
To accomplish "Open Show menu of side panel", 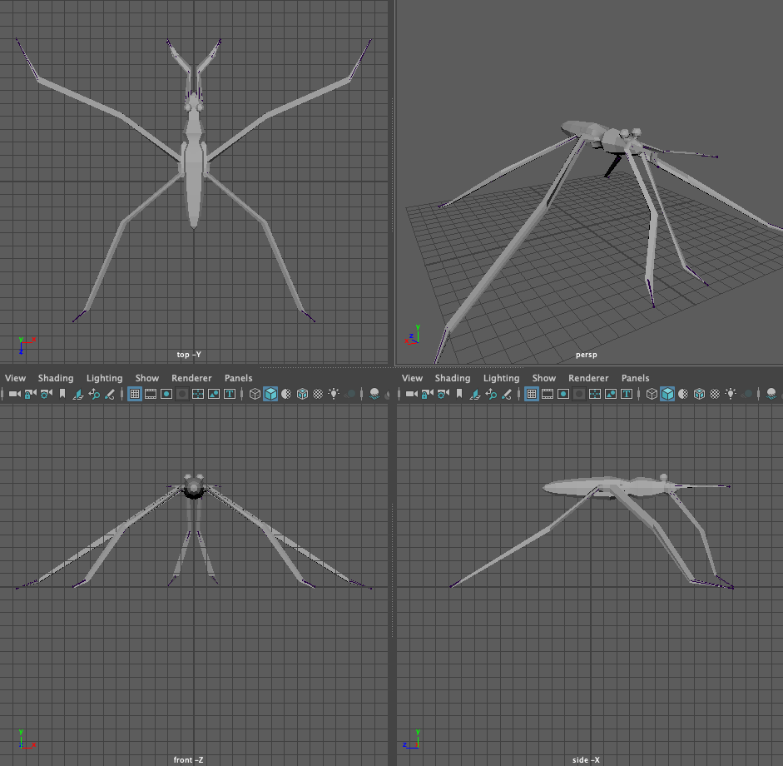I will pos(544,378).
